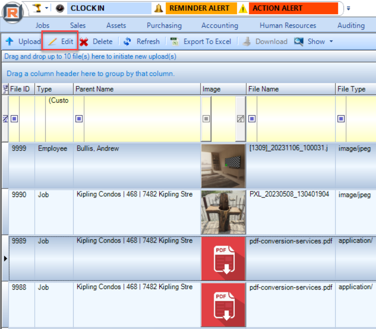This screenshot has width=376, height=329.
Task: Click the yellow warning triangle icon
Action: [243, 9]
